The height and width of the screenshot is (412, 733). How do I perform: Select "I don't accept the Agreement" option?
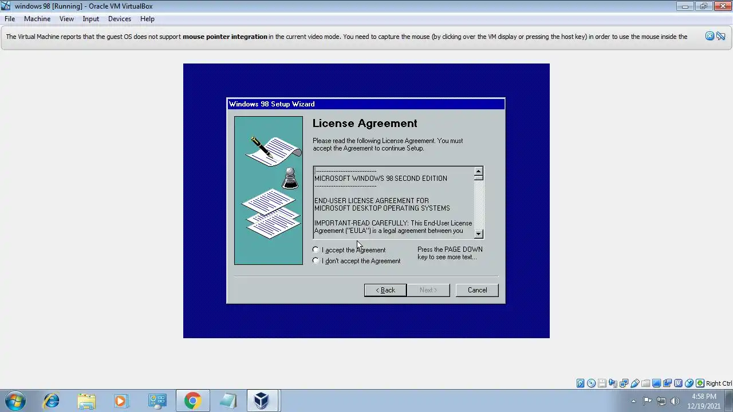coord(316,261)
